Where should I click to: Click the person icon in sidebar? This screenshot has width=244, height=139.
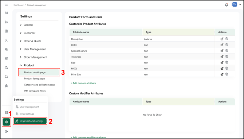[7, 40]
